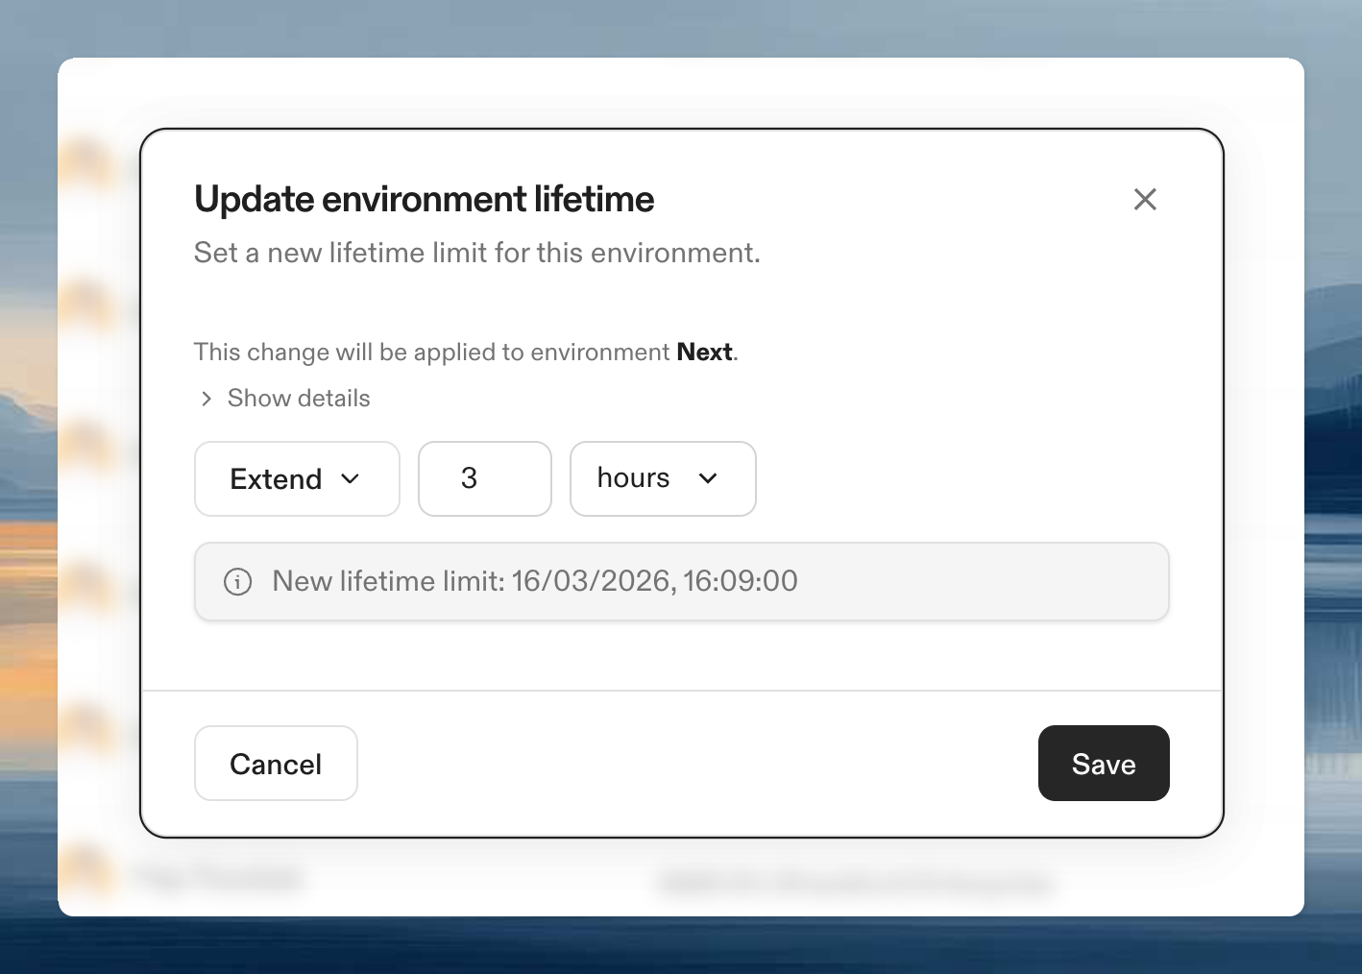This screenshot has height=974, width=1362.
Task: Click the New lifetime limit banner
Action: tap(681, 581)
